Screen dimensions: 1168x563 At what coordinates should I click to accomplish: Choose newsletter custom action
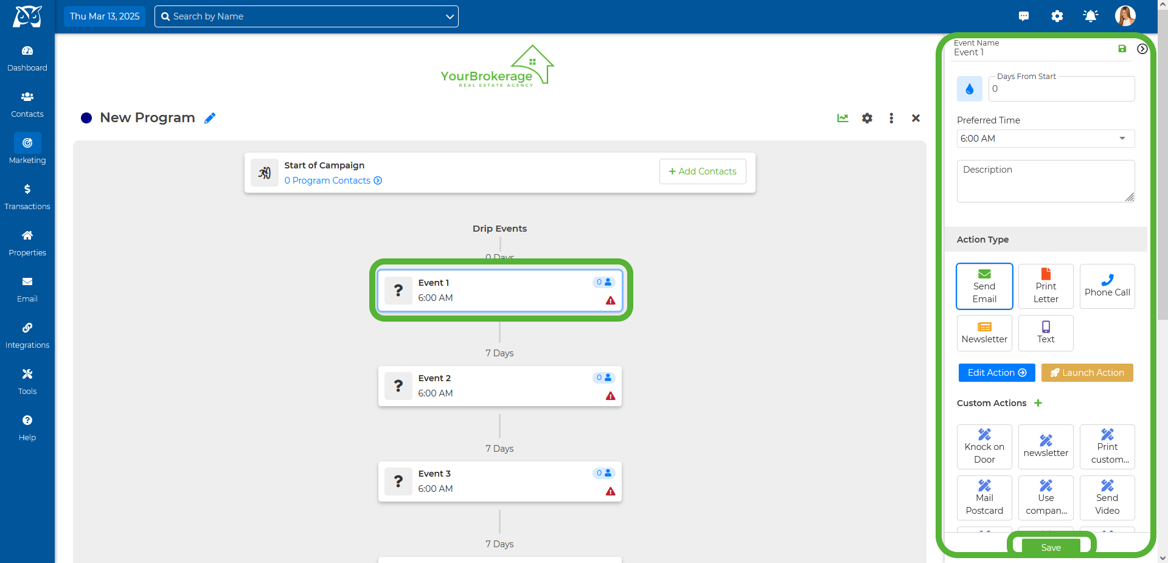coord(1046,447)
